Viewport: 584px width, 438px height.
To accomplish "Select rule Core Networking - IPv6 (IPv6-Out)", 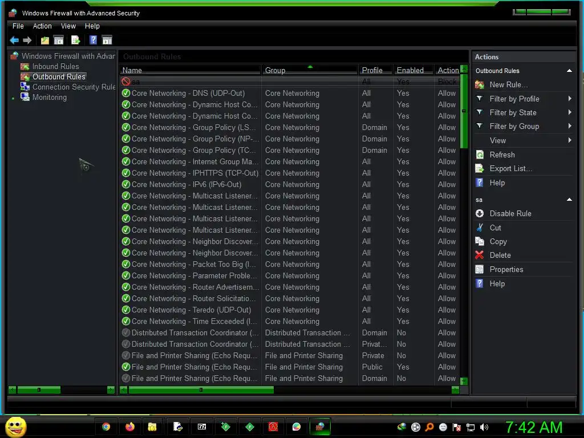I will click(186, 184).
